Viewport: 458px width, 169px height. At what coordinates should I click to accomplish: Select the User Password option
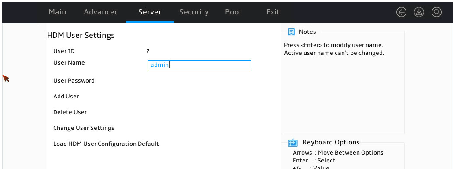(x=74, y=81)
